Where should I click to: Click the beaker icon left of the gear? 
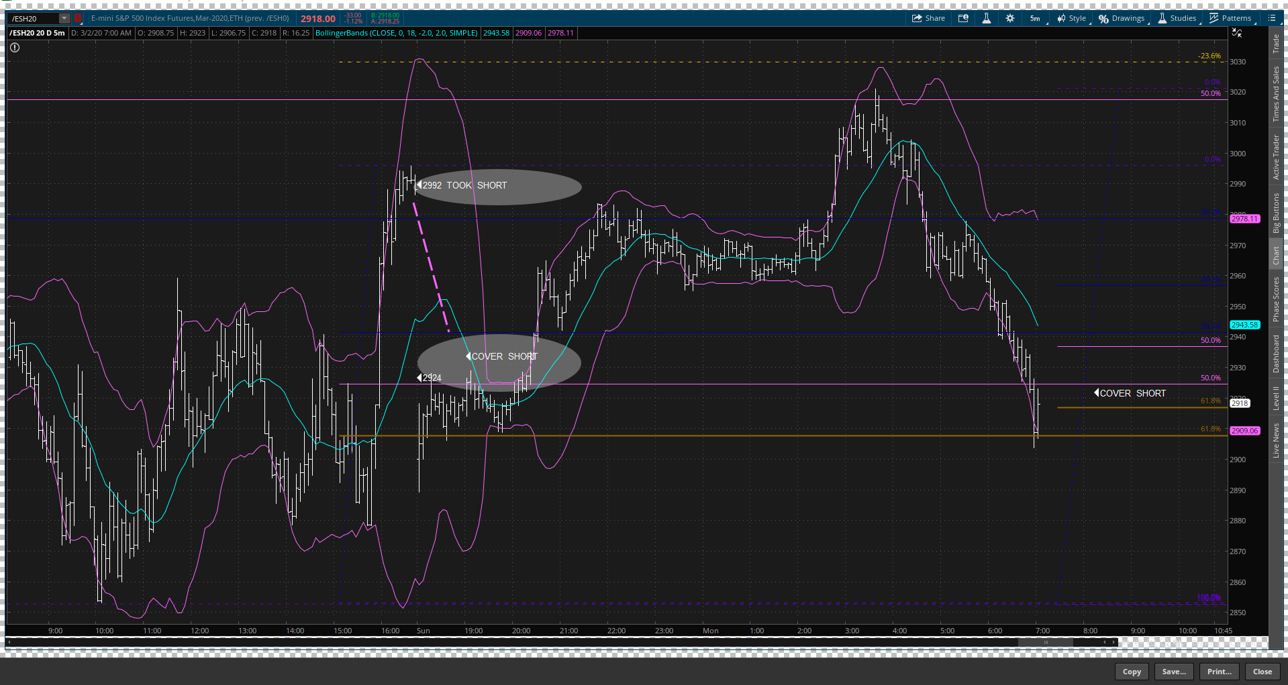(986, 18)
